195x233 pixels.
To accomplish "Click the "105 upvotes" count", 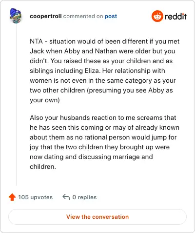I will tap(35, 197).
